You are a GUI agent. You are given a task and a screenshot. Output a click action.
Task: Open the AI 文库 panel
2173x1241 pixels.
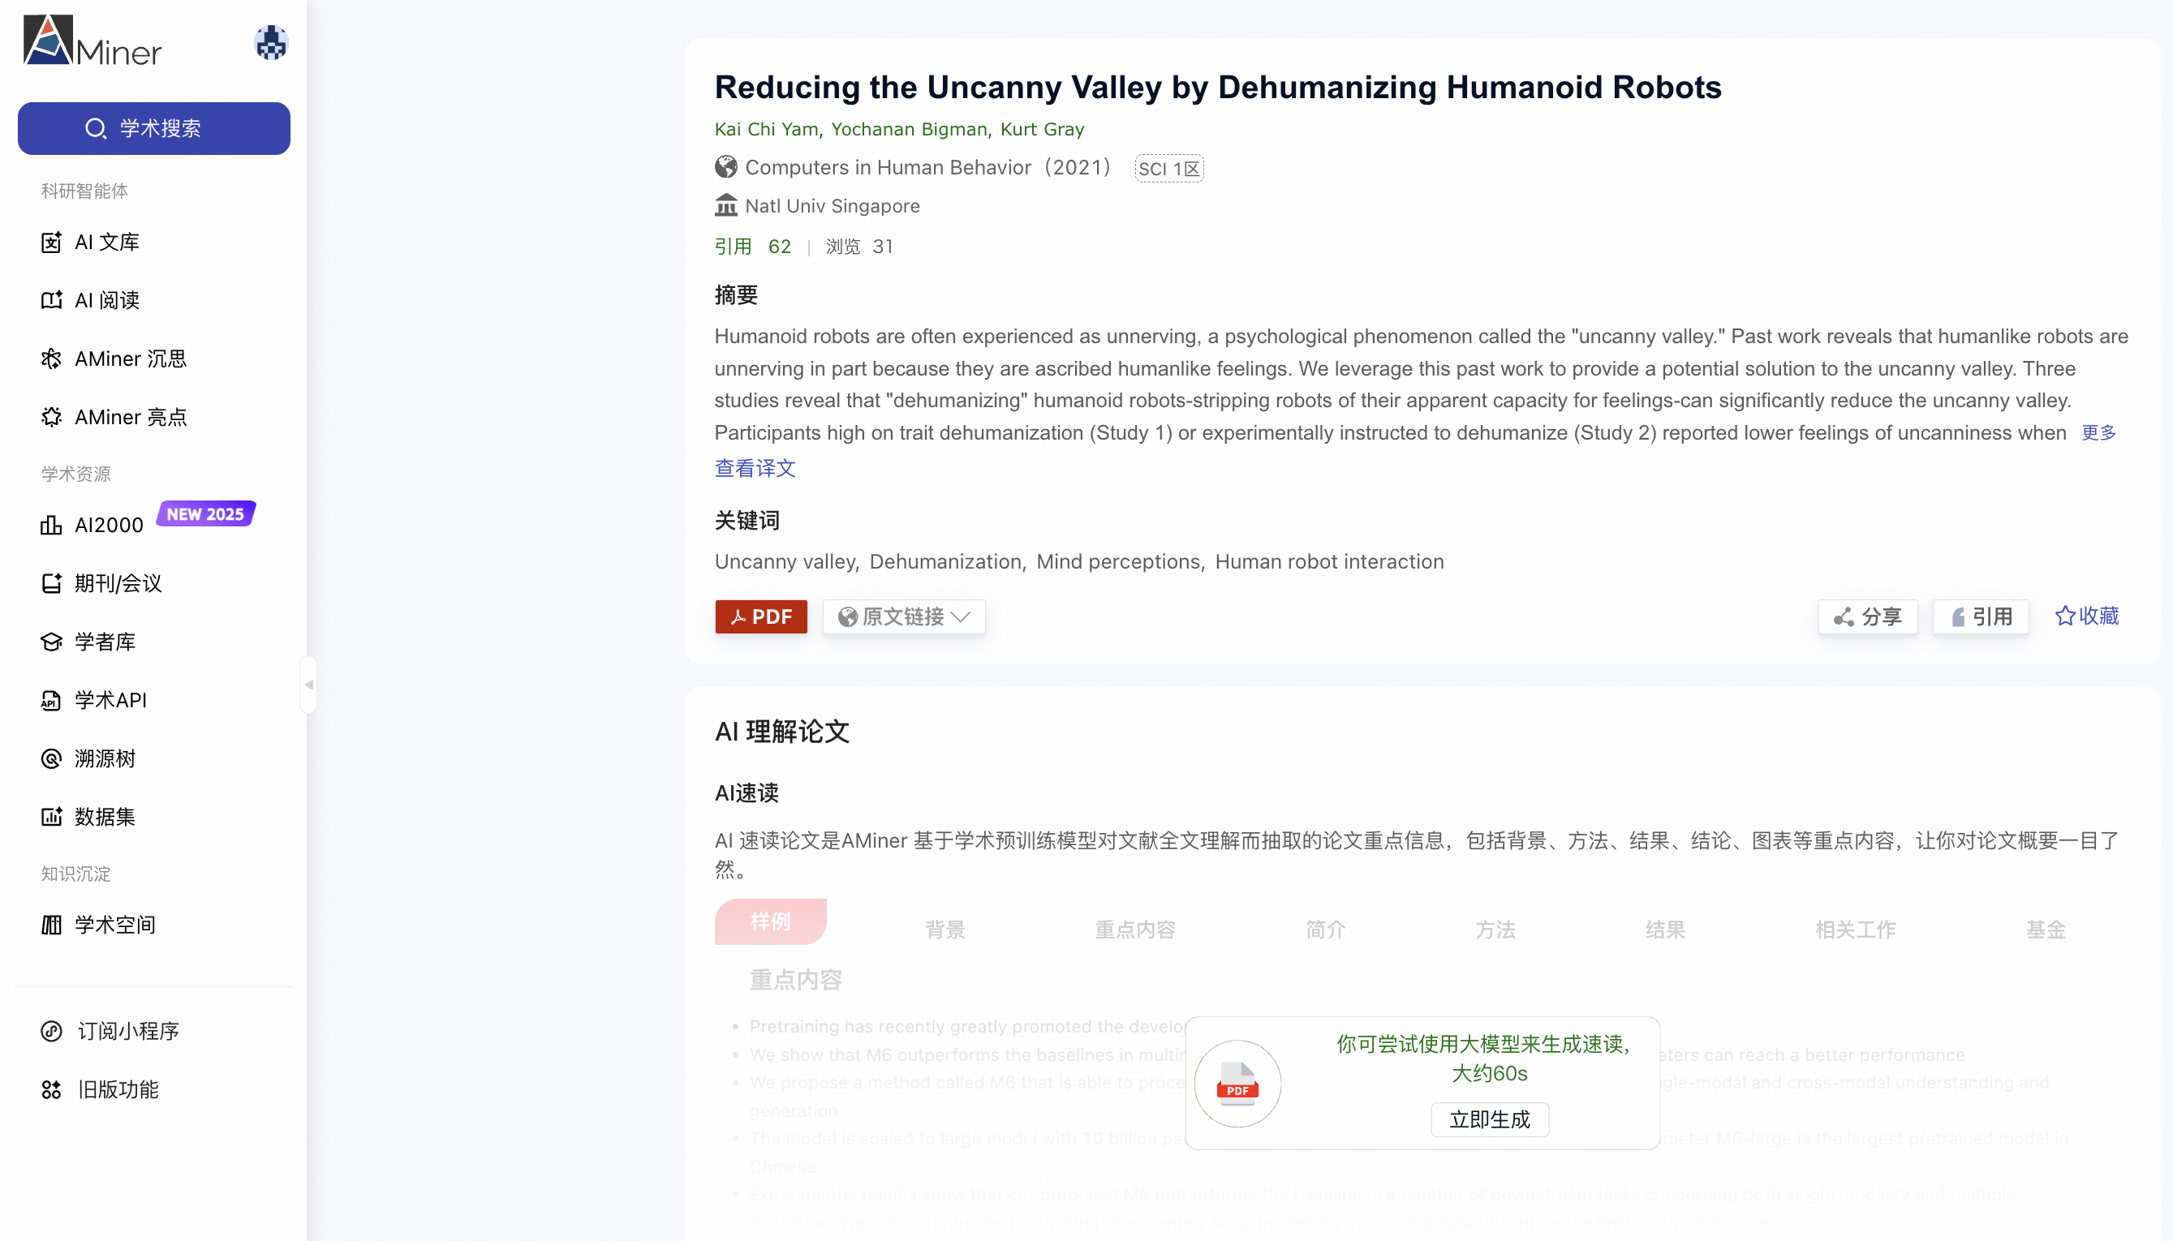tap(106, 241)
